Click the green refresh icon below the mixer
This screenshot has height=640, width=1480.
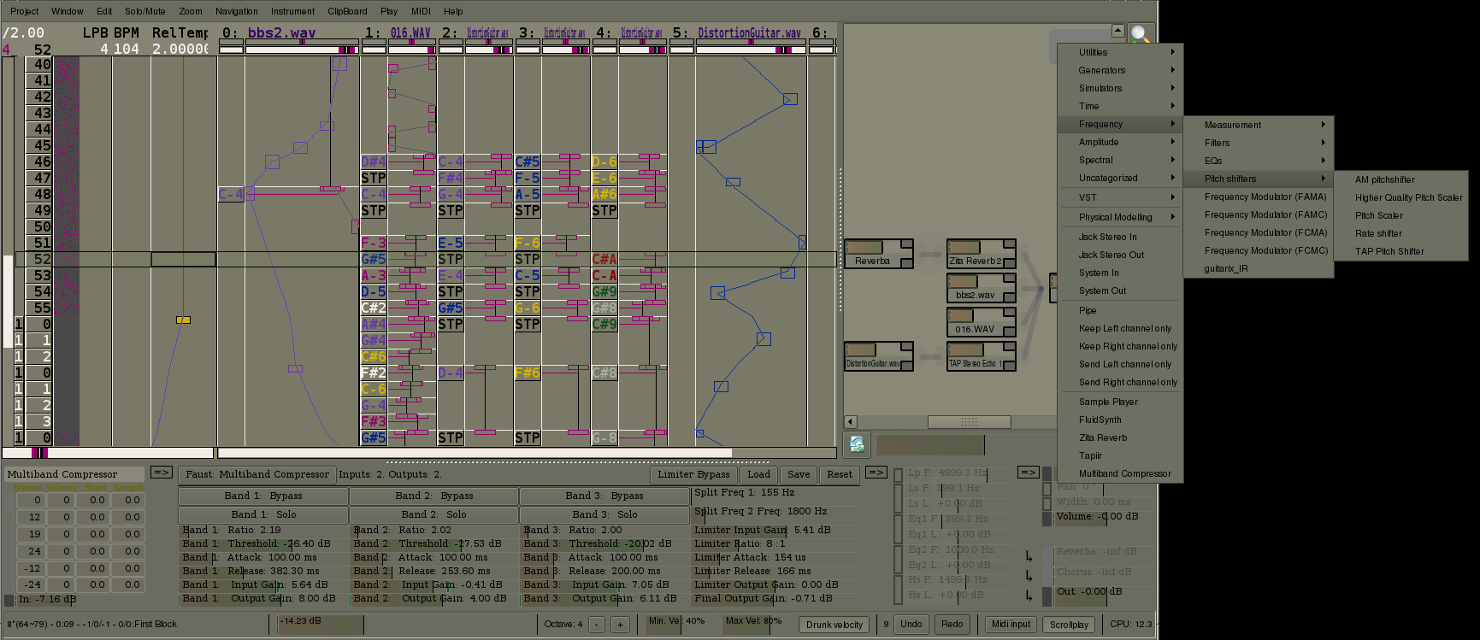tap(857, 444)
